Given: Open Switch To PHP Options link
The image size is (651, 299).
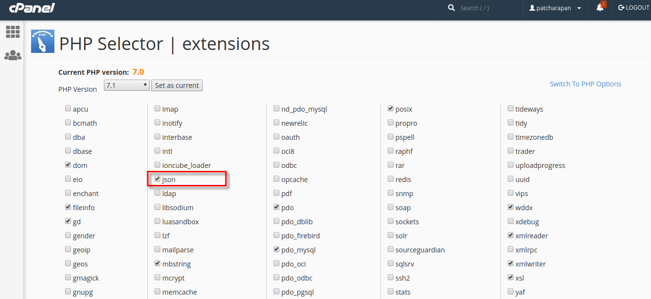Looking at the screenshot, I should point(585,84).
